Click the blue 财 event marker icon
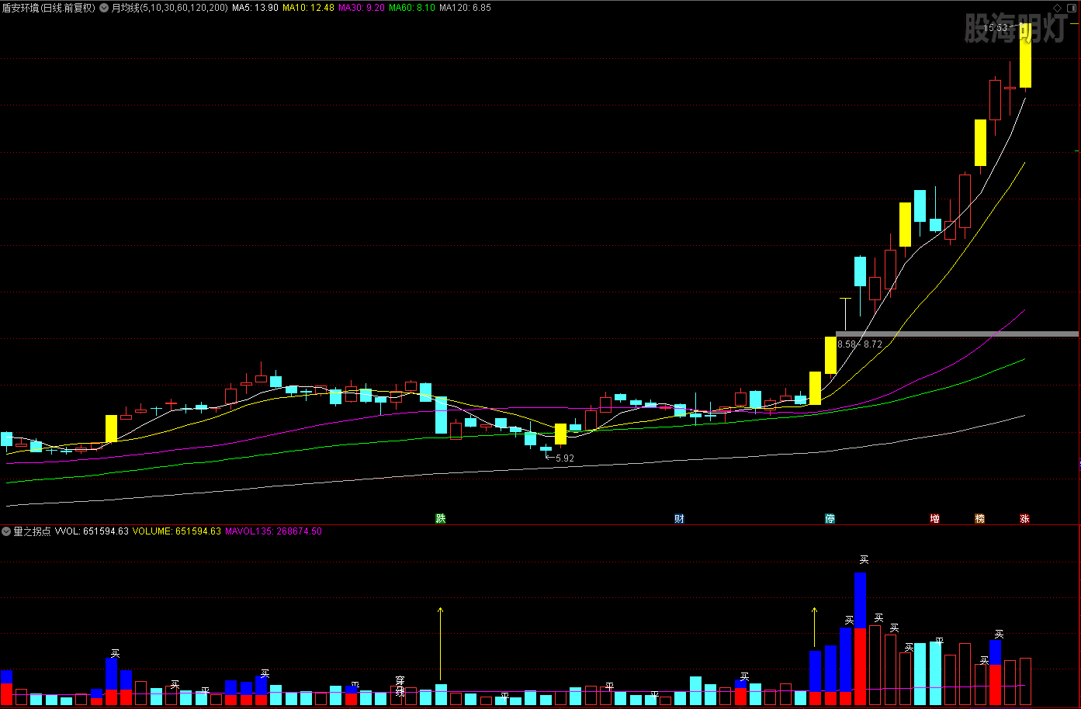The width and height of the screenshot is (1081, 709). point(679,518)
